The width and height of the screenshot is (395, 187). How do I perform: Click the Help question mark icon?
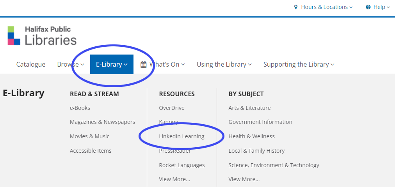pos(368,7)
